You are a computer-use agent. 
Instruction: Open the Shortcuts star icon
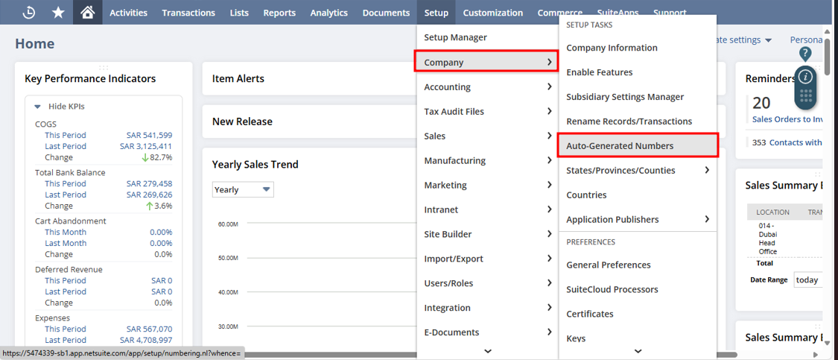tap(58, 13)
